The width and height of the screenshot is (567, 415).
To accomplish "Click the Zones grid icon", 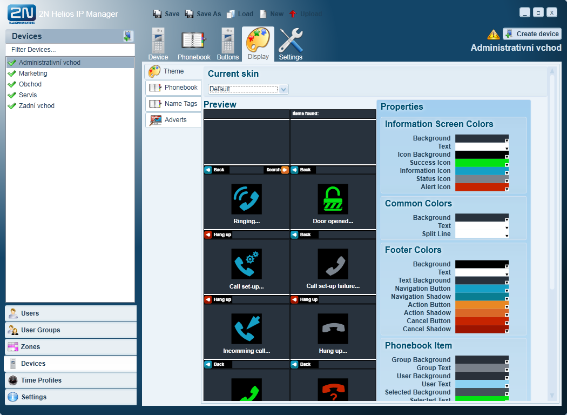I will [13, 346].
